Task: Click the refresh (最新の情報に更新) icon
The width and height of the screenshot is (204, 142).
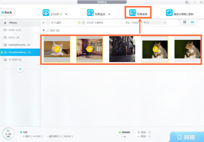Action: (x=169, y=13)
